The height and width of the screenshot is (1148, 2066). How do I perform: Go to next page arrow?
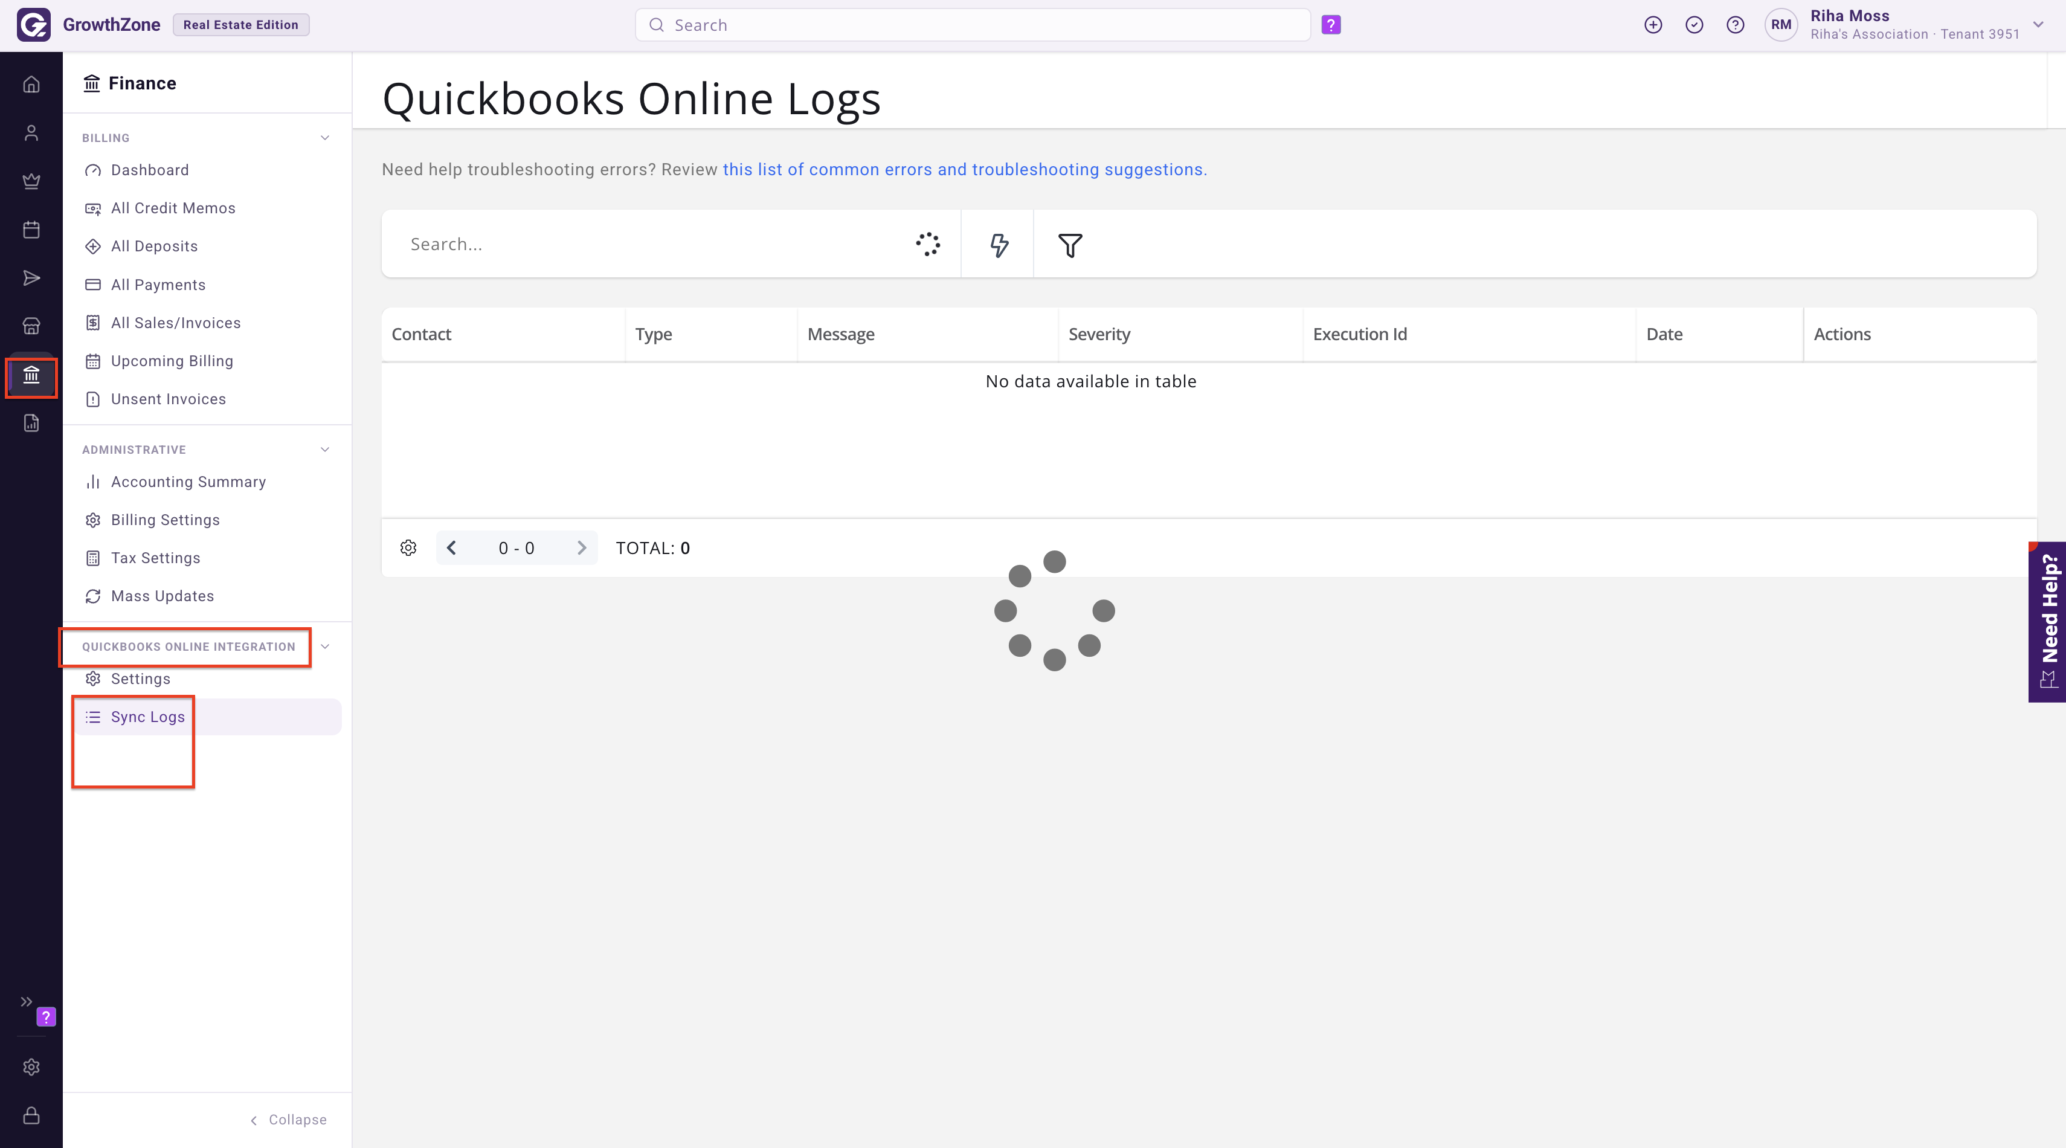coord(582,548)
